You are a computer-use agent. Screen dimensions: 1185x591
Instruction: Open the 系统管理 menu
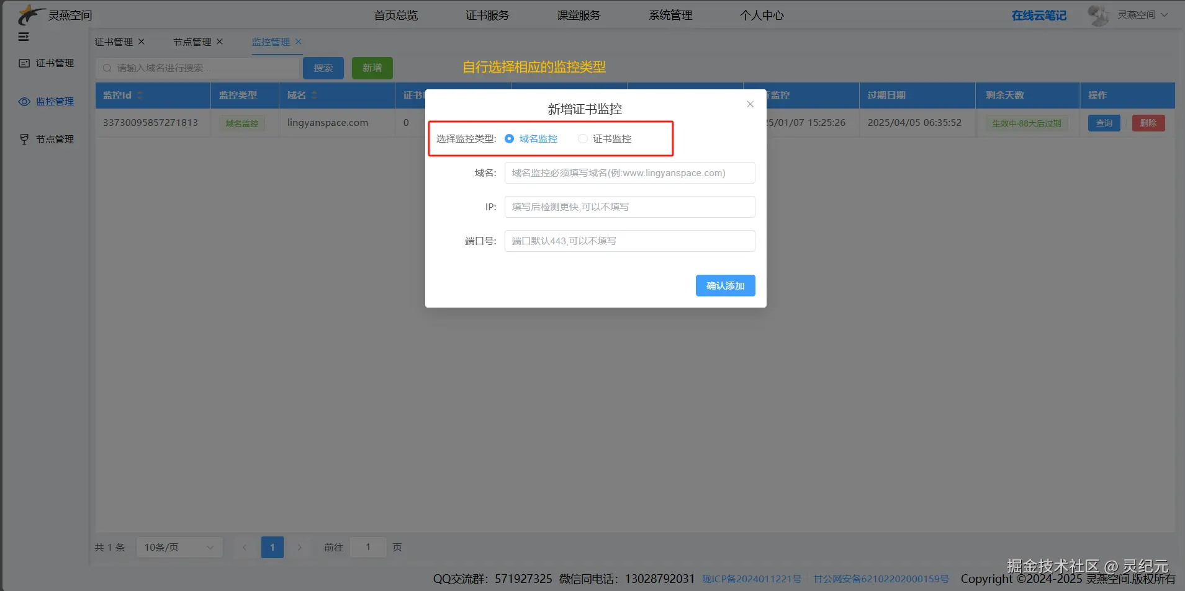(670, 16)
